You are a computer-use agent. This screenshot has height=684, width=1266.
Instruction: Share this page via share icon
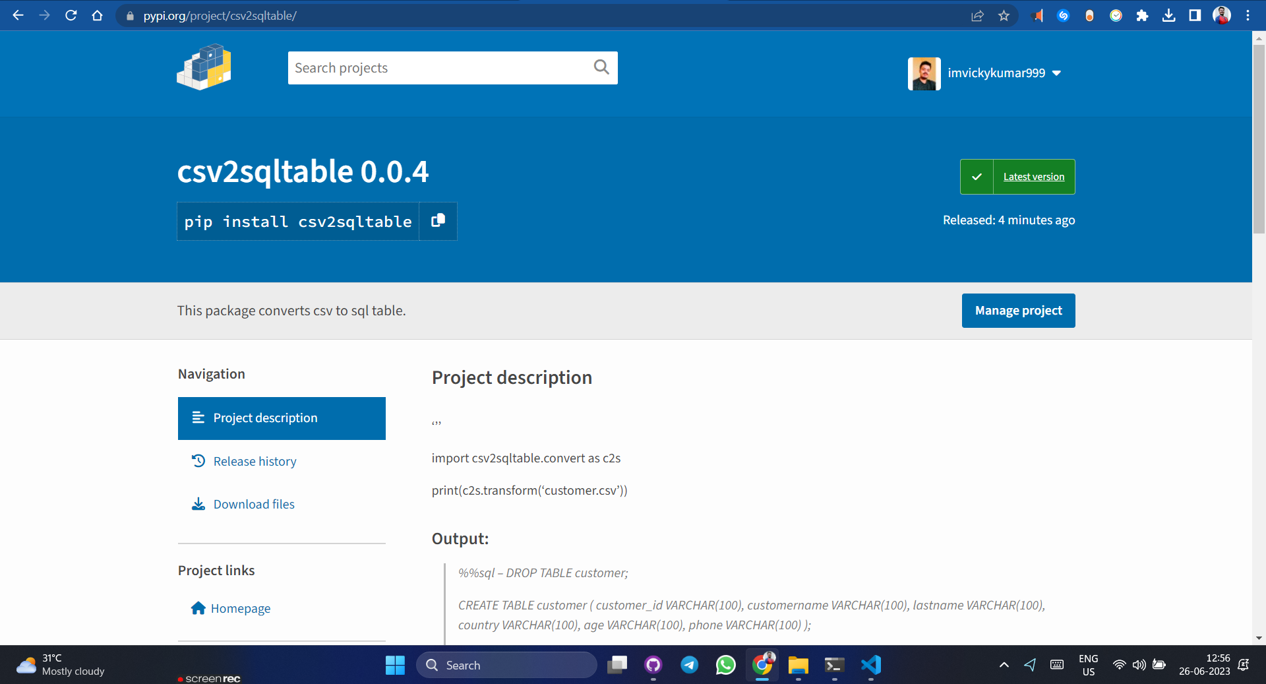coord(977,16)
